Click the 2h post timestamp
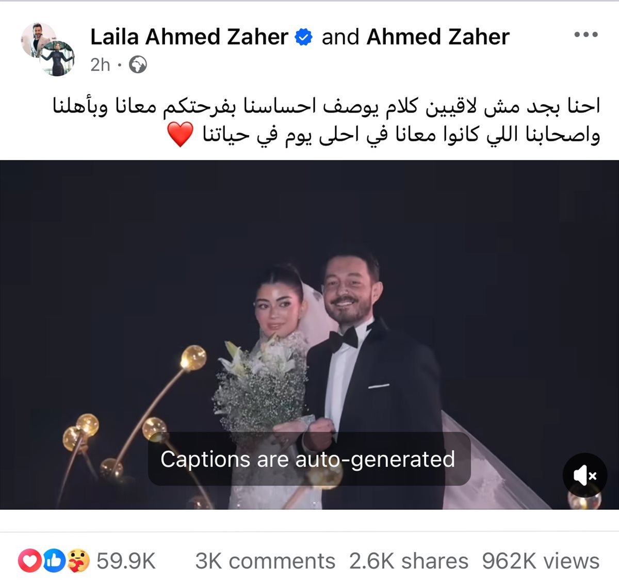The image size is (619, 580). pyautogui.click(x=100, y=65)
